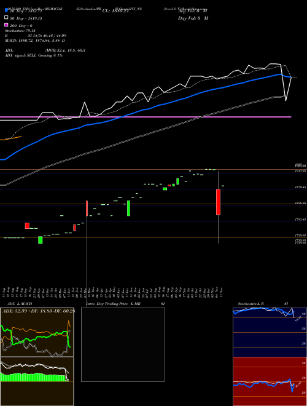Click the small red candlestick at far left

click(x=27, y=226)
